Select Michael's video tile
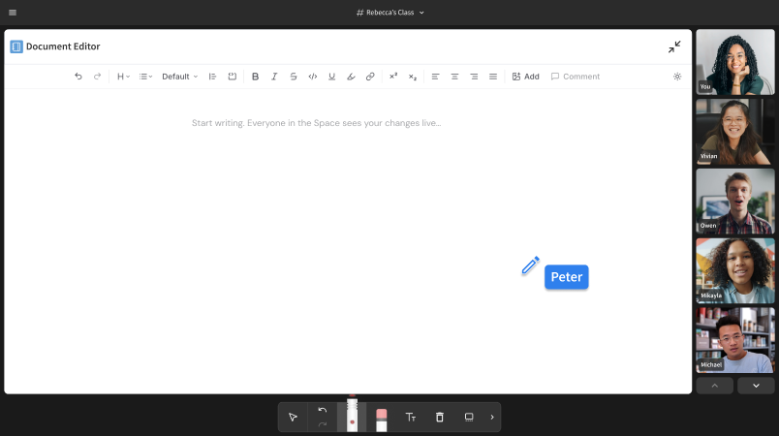Image resolution: width=779 pixels, height=436 pixels. click(x=735, y=340)
